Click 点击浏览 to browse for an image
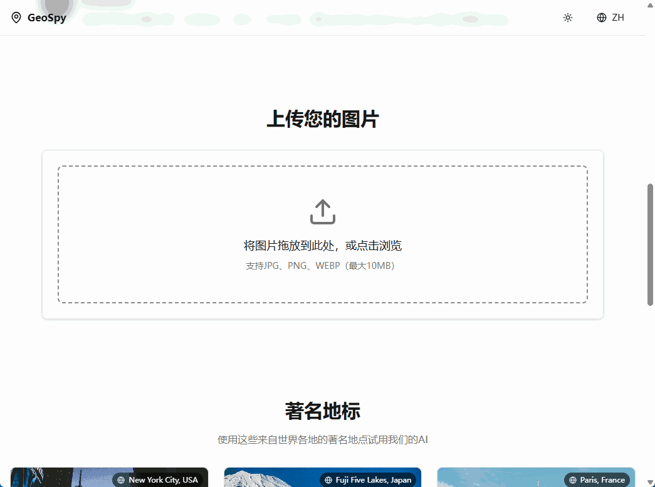Screen dimensions: 655x487 (x=382, y=245)
